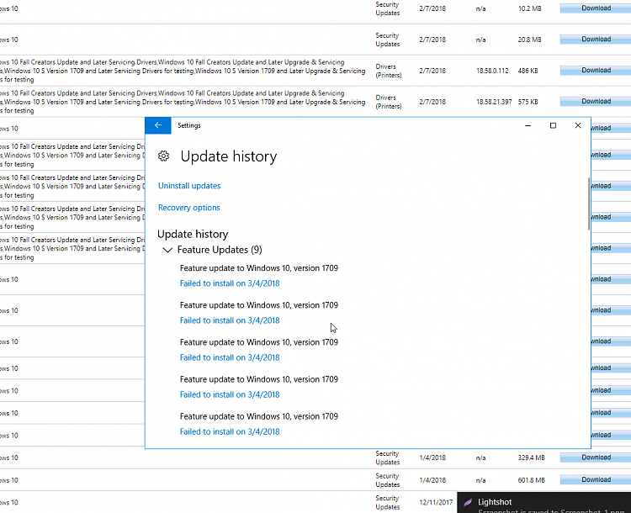Image resolution: width=631 pixels, height=513 pixels.
Task: Select the Update history page heading
Action: click(229, 156)
